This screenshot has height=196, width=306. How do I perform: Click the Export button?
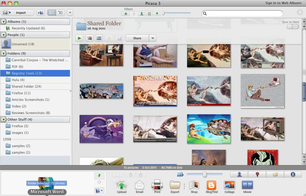click(x=175, y=187)
